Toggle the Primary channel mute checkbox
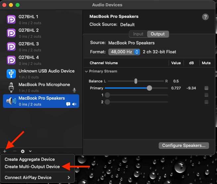217x184 pixels. (206, 88)
